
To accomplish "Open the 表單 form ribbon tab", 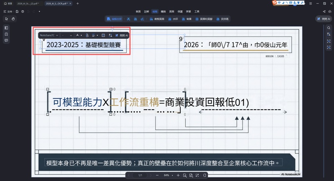I will tap(188, 12).
